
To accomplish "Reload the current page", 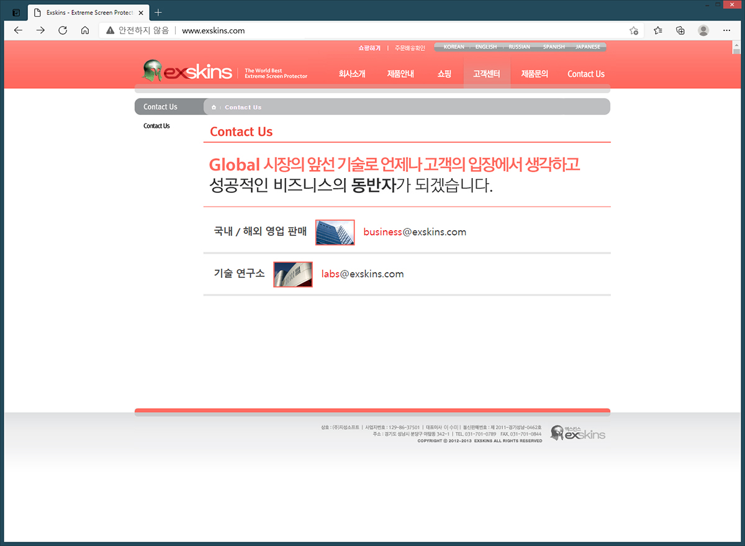I will (63, 30).
